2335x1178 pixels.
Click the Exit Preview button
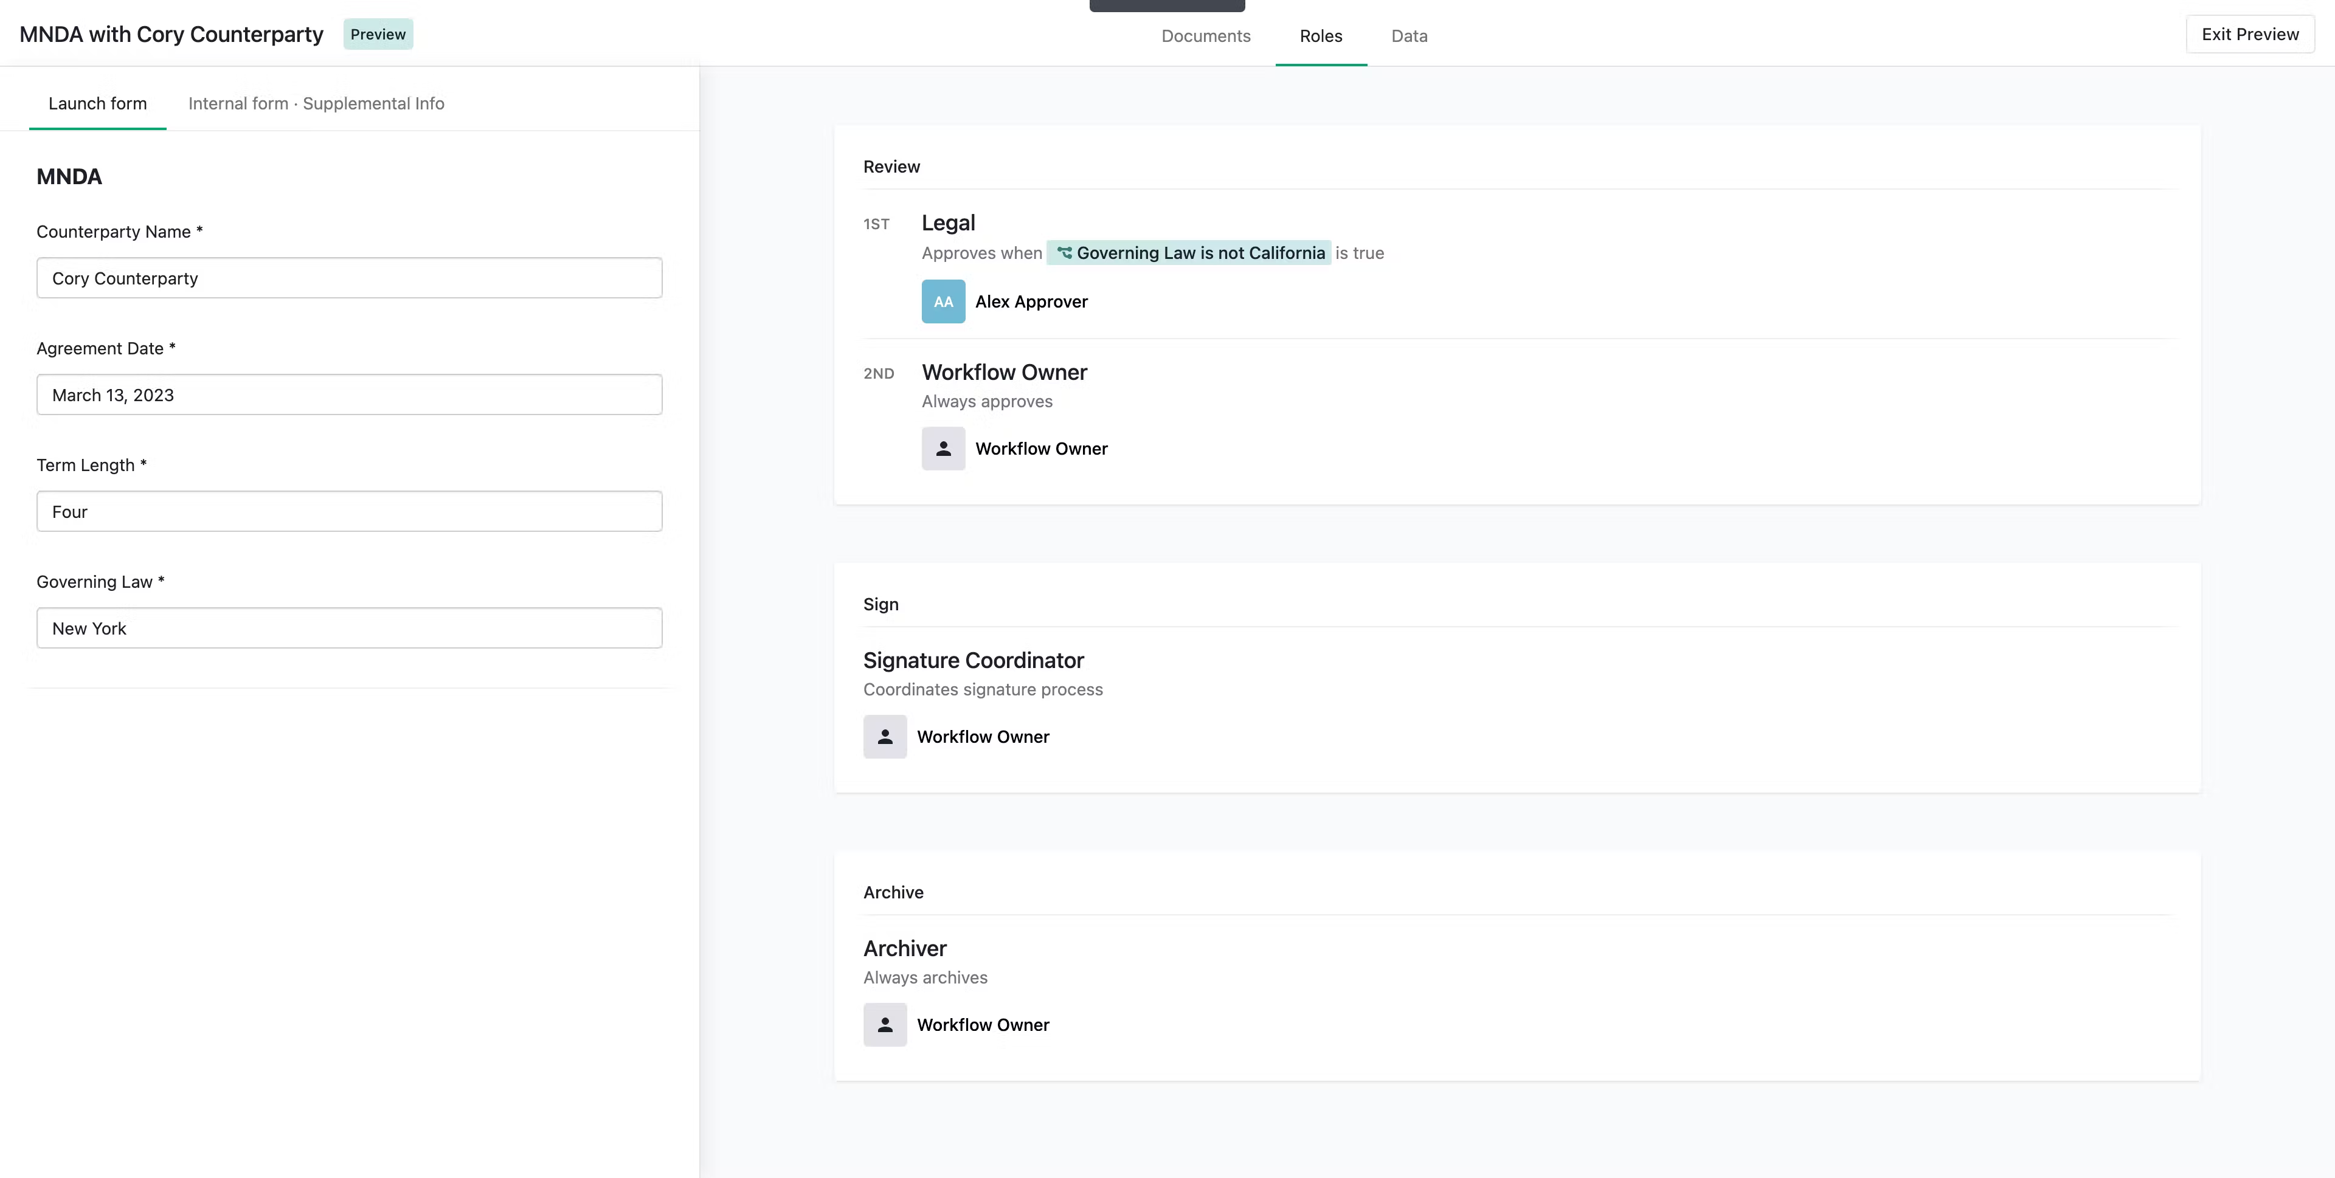[x=2250, y=35]
